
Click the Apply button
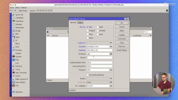(122, 31)
